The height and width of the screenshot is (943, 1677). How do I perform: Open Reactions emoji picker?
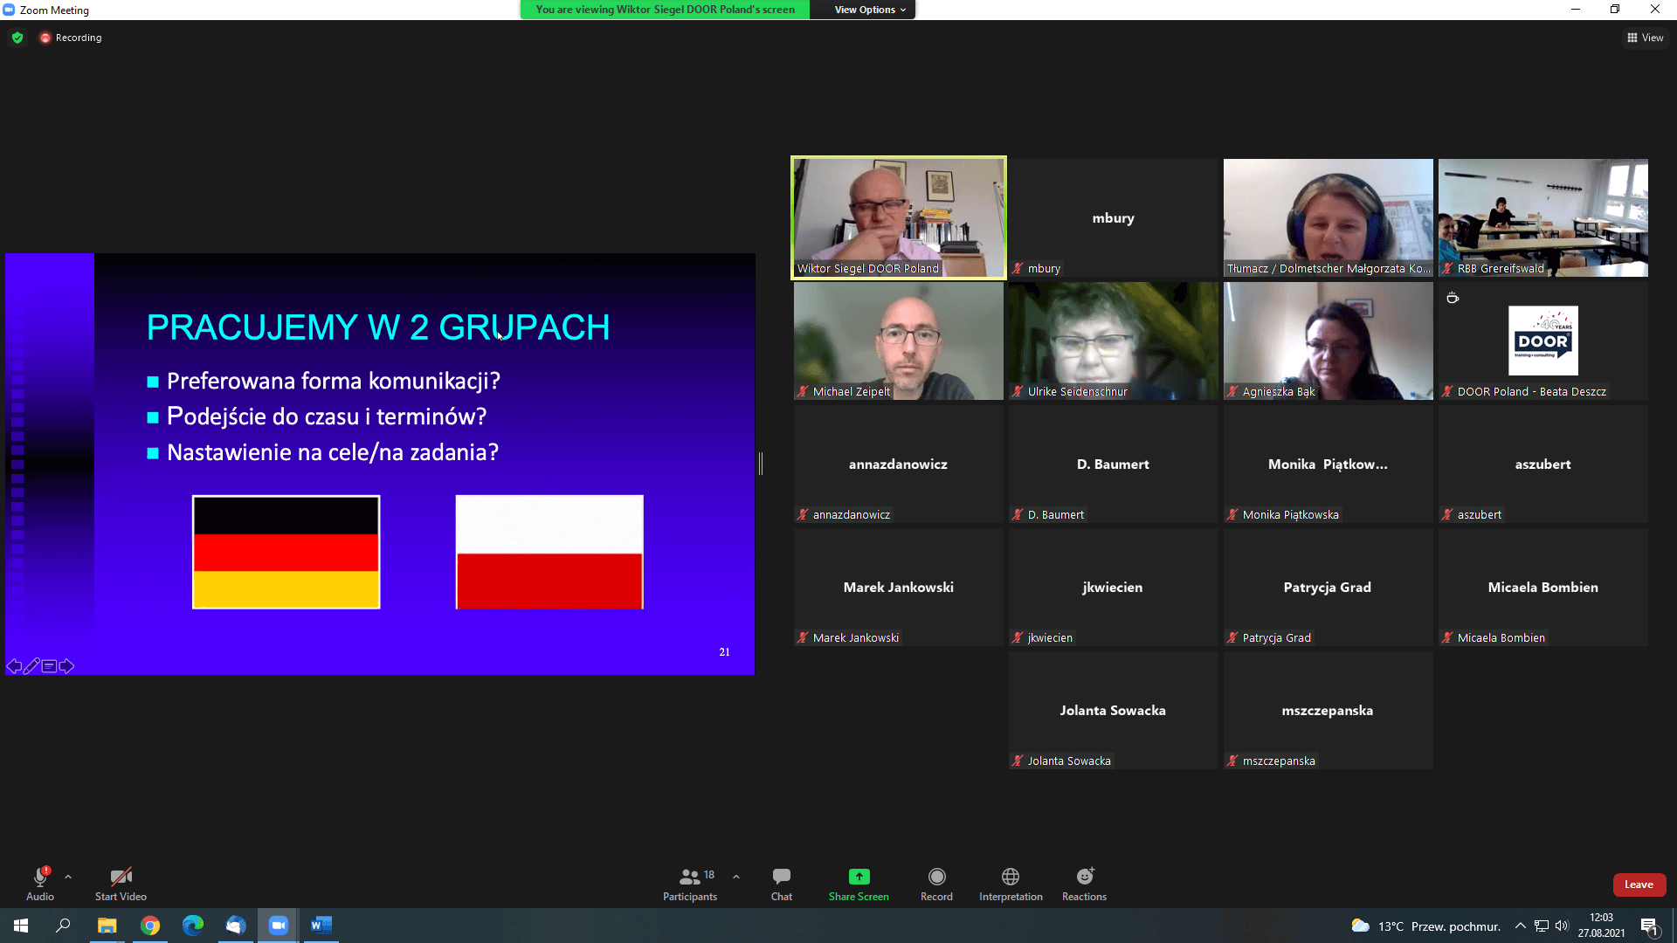click(x=1084, y=877)
